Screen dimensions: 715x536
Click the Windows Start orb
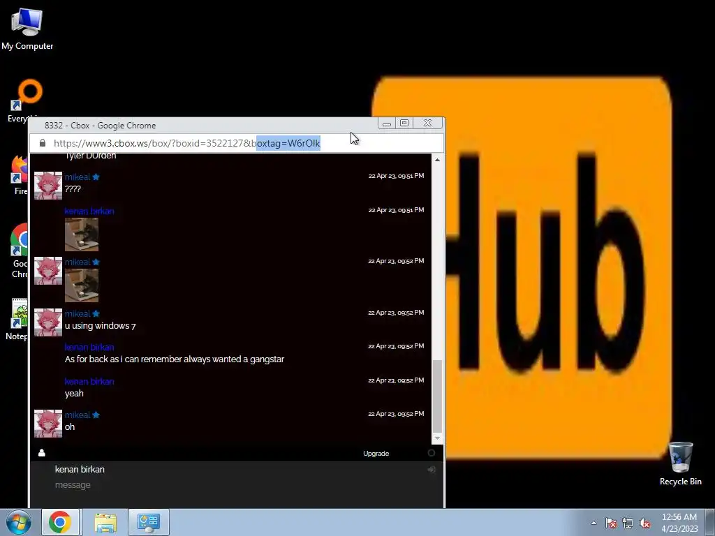point(19,522)
